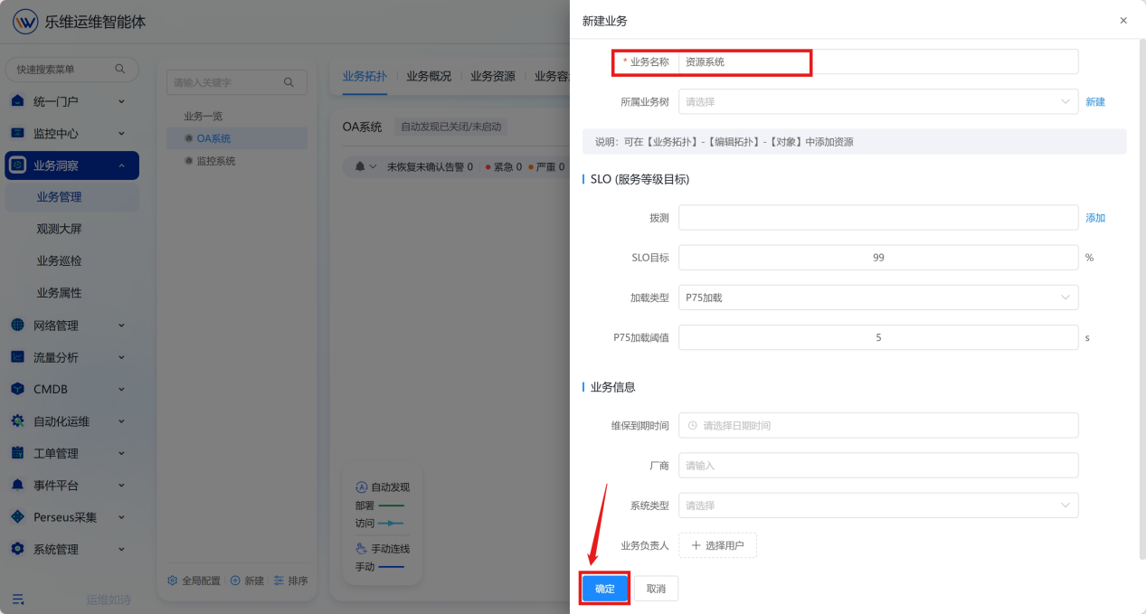Switch to the 业务拓扑 tab
The image size is (1146, 614).
(x=365, y=76)
